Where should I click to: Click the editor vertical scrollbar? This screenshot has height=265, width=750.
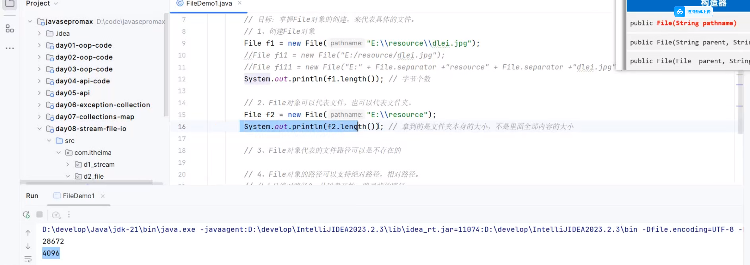[x=740, y=102]
